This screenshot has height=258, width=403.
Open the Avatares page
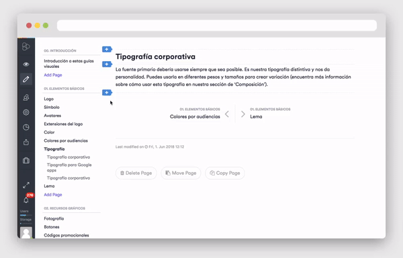(52, 116)
